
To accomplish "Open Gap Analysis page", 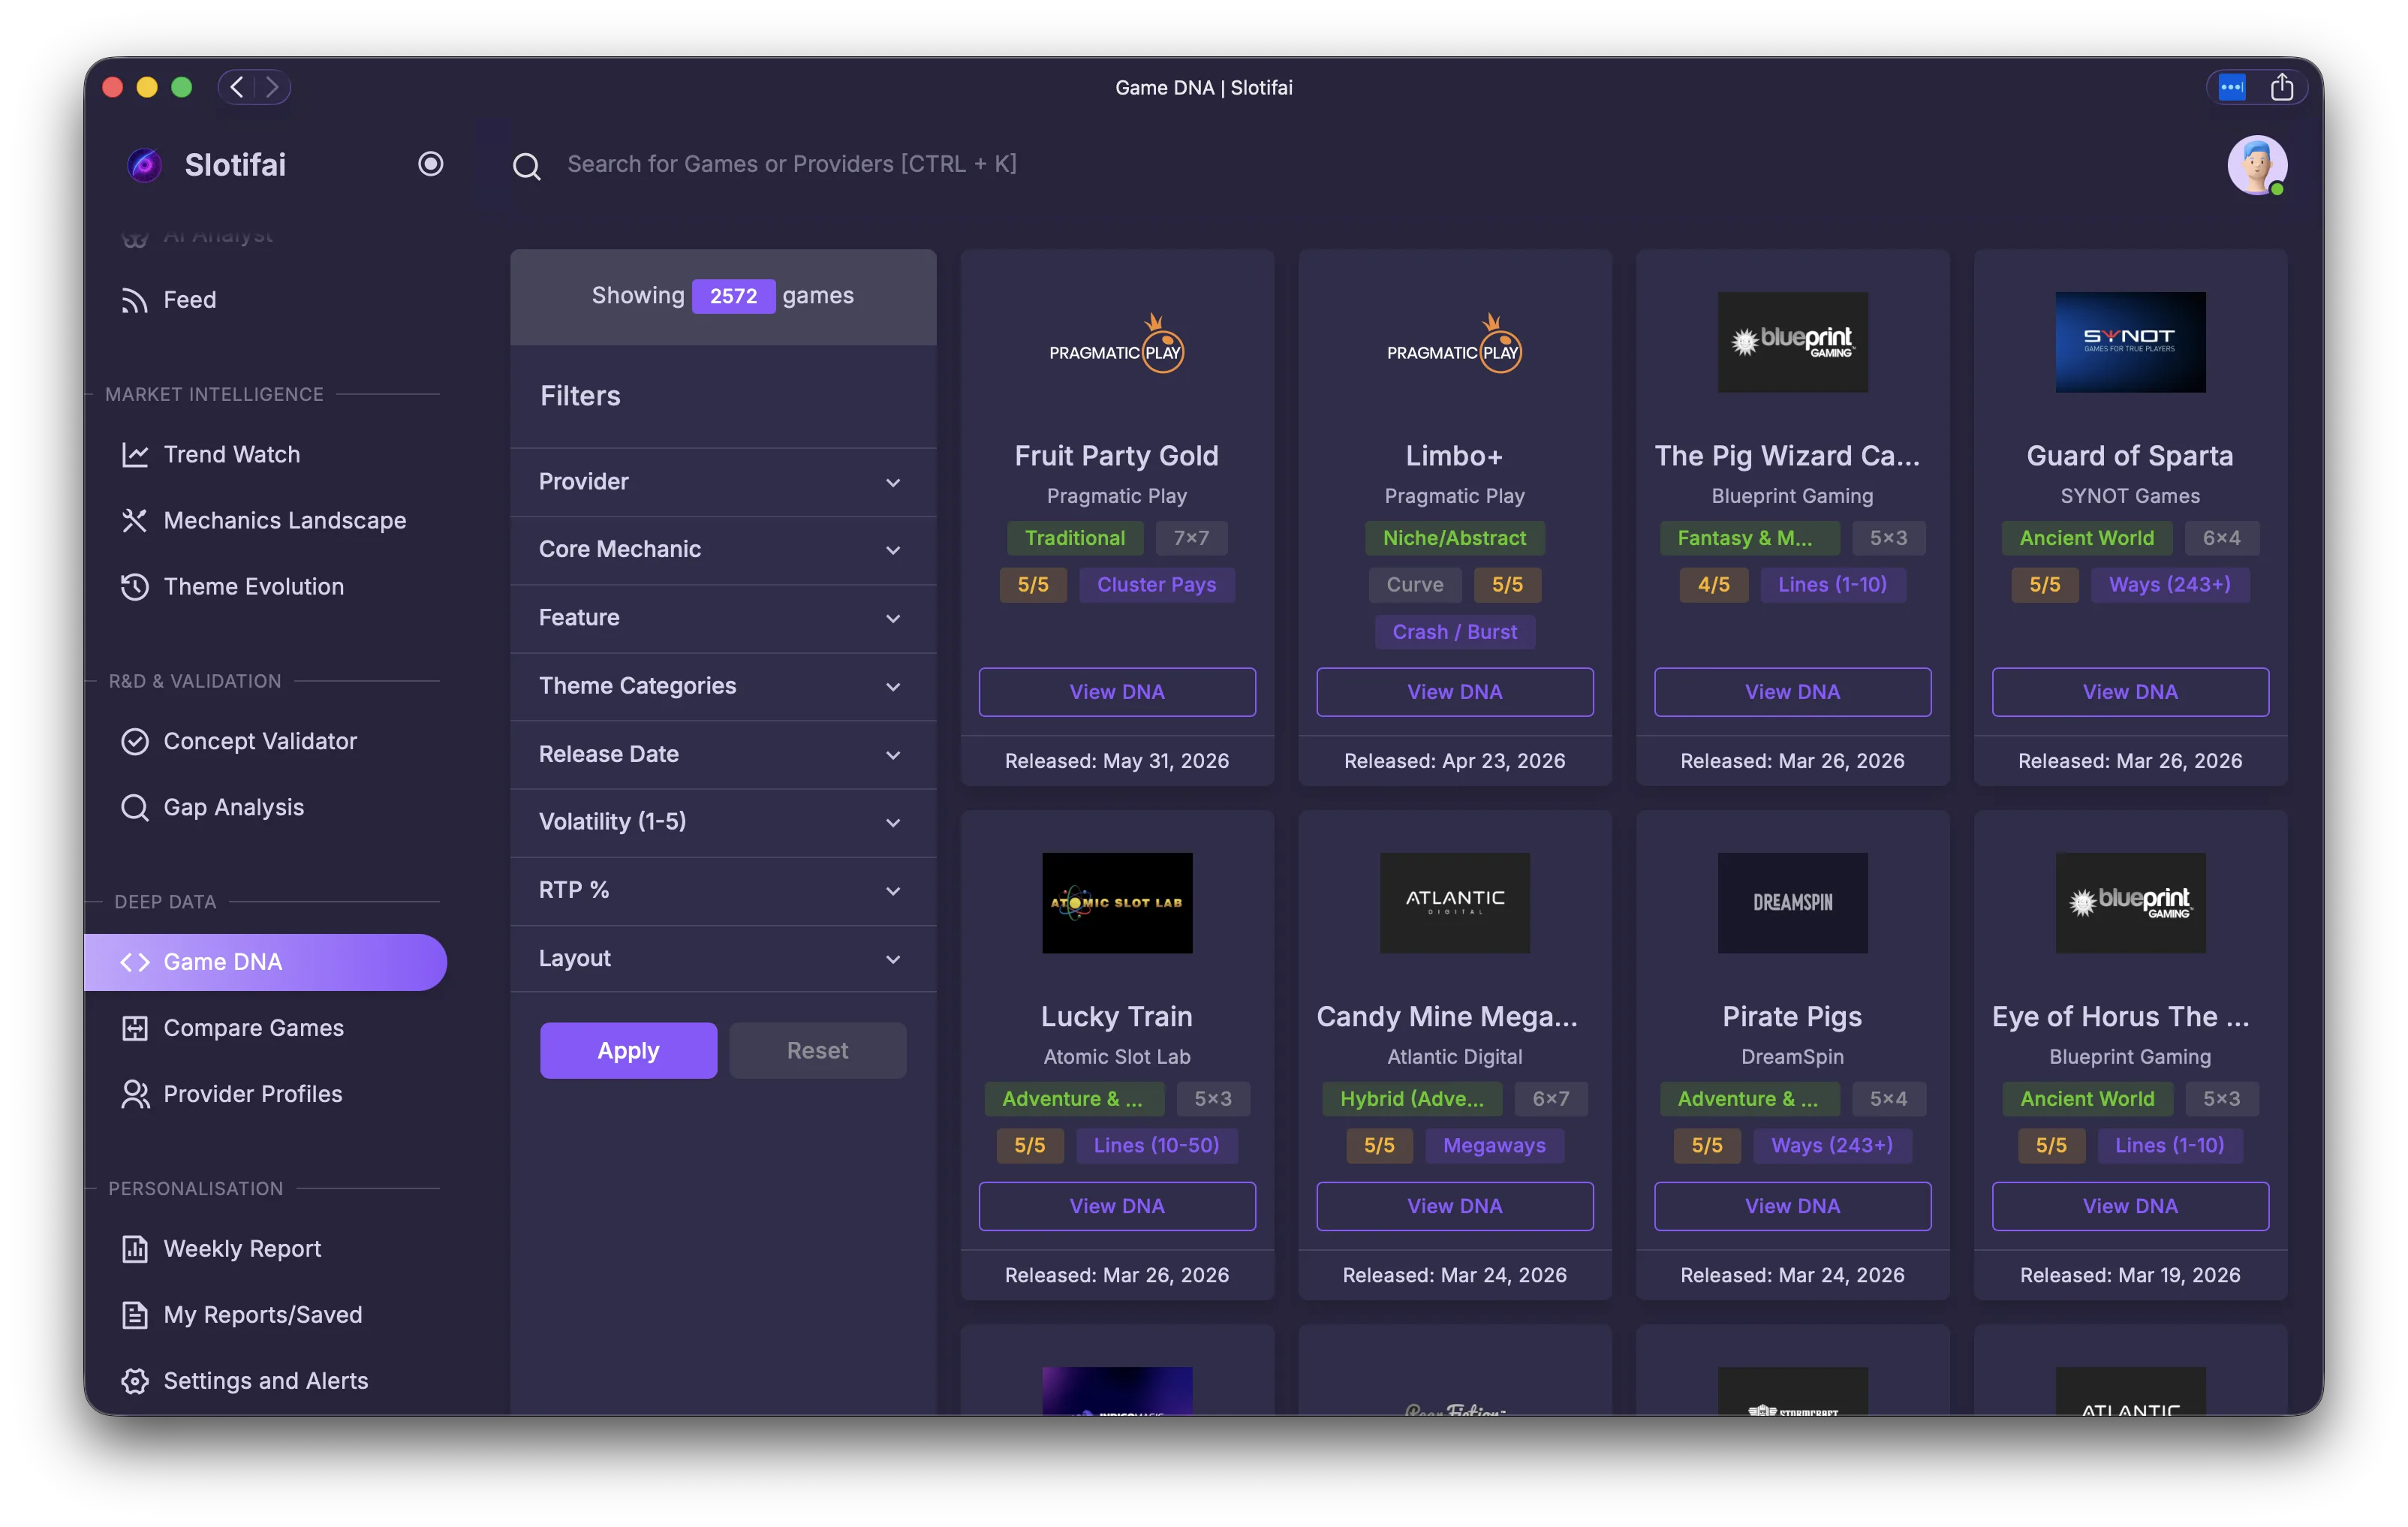I will [x=265, y=807].
